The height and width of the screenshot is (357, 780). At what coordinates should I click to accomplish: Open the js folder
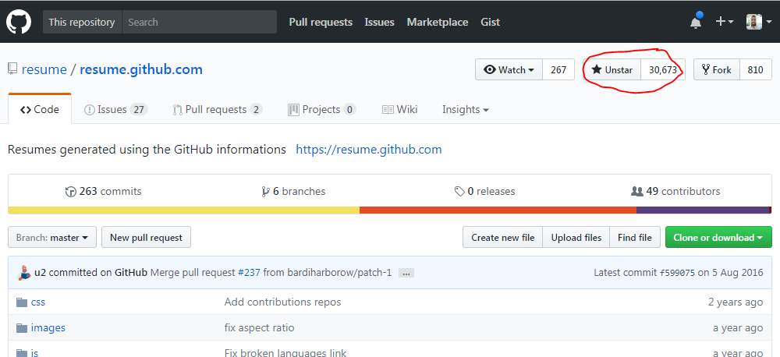tap(34, 352)
